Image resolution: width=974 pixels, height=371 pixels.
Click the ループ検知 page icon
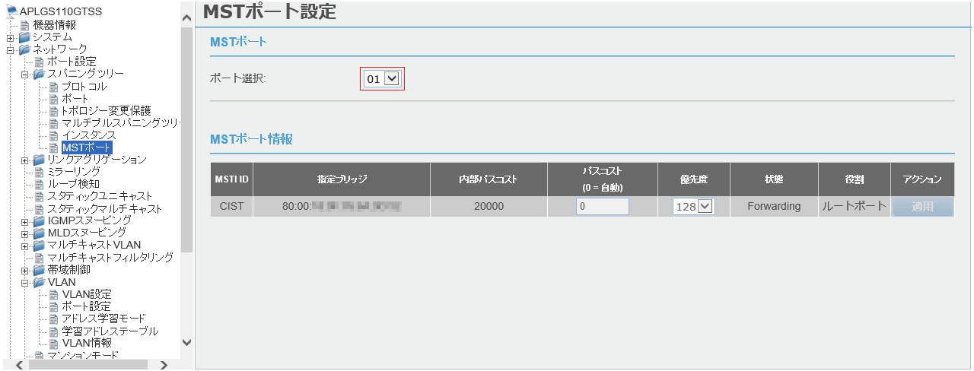pos(40,184)
